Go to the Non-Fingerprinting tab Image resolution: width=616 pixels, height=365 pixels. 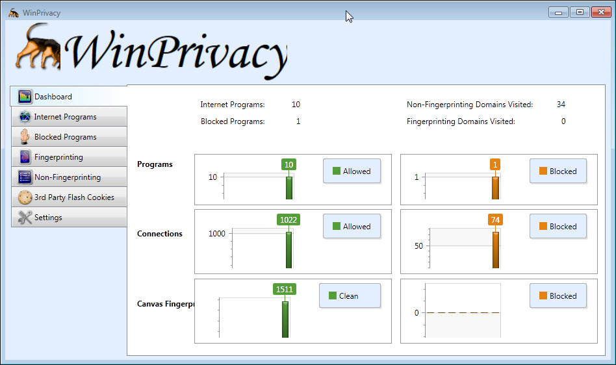point(69,177)
